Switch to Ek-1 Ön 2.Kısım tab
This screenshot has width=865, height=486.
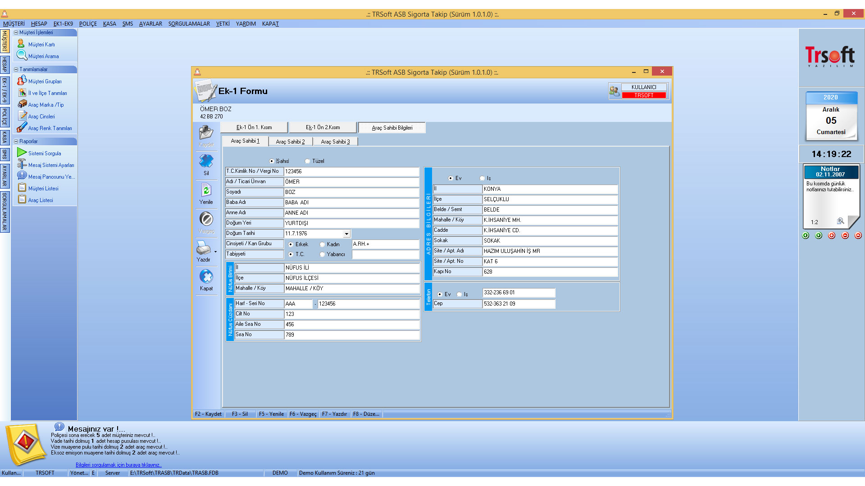tap(323, 127)
